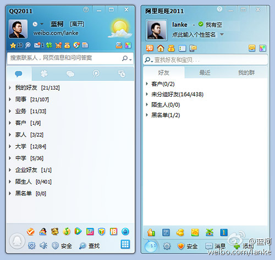
Task: Switch to QQ recent contacts tab
Action: tap(122, 74)
